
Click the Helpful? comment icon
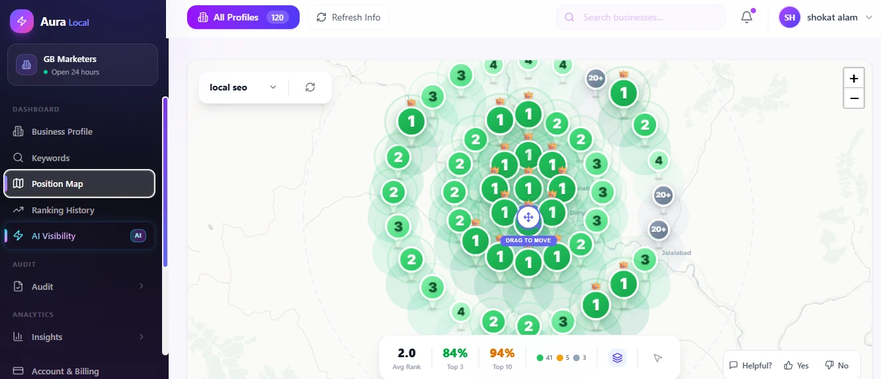[734, 365]
